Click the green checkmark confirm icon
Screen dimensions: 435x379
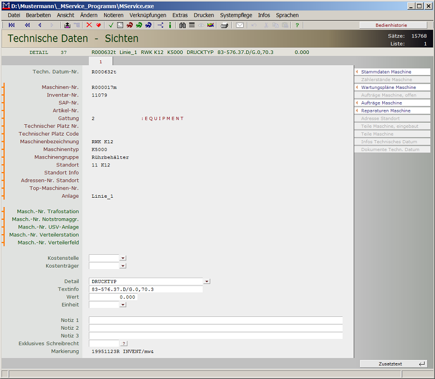tap(111, 25)
